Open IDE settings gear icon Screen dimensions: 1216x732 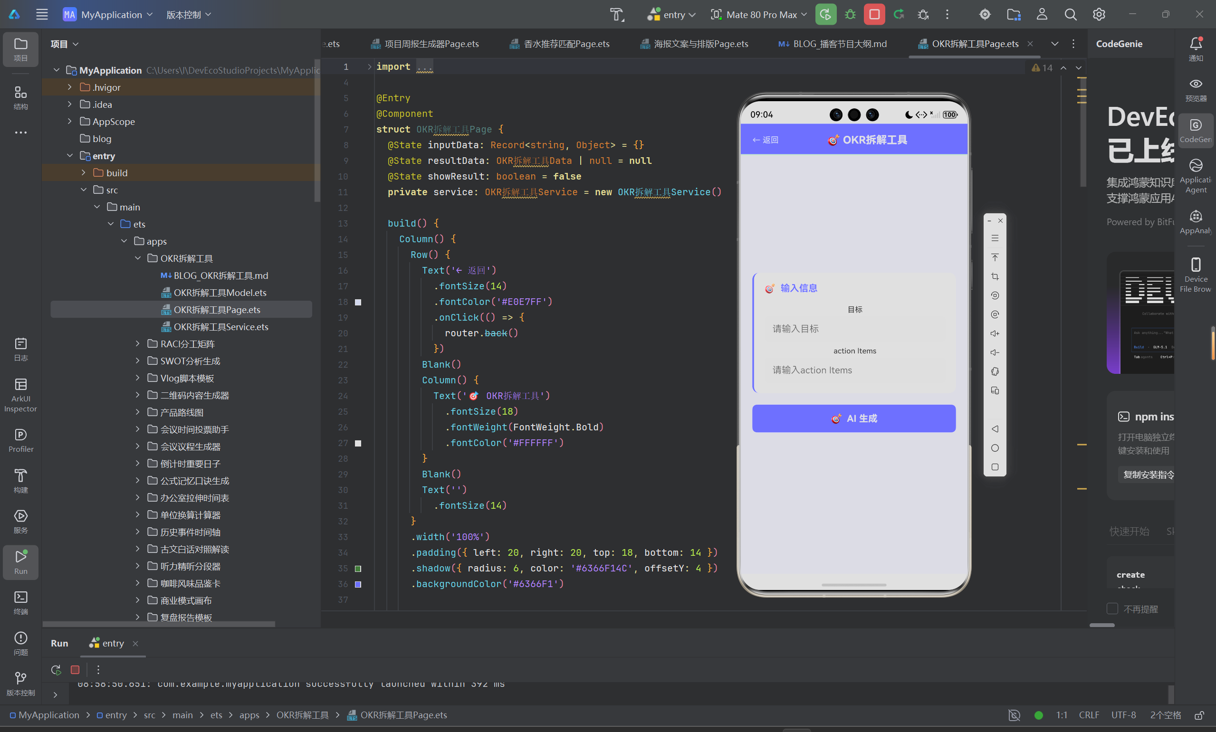(x=1099, y=14)
